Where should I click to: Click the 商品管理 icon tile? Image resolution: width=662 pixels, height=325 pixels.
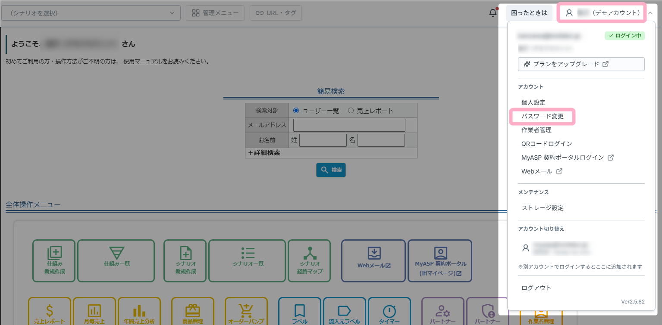[x=193, y=311]
